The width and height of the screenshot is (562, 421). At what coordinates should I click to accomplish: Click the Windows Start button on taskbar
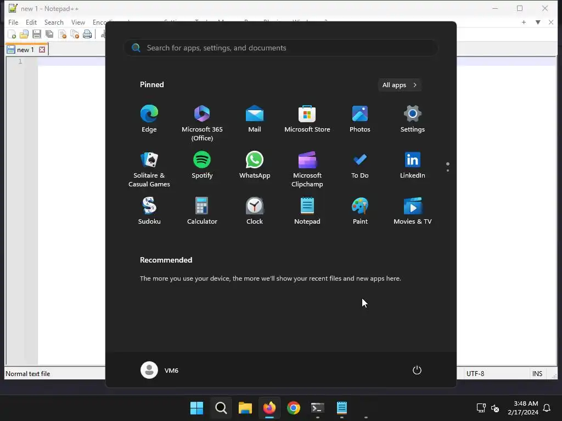point(197,408)
